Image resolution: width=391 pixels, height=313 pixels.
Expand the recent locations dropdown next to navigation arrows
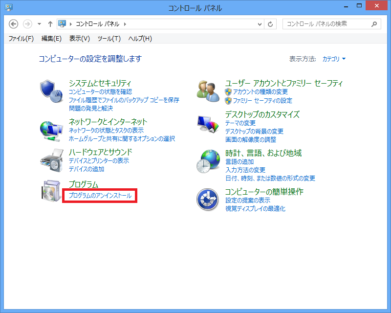click(39, 24)
